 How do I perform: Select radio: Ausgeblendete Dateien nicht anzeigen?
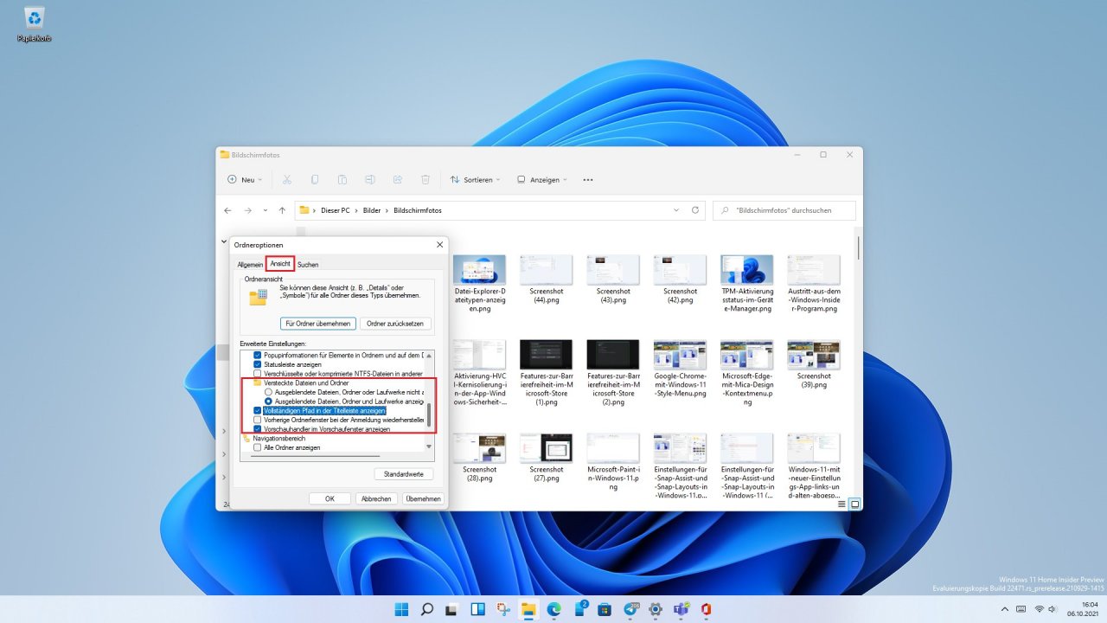point(268,392)
